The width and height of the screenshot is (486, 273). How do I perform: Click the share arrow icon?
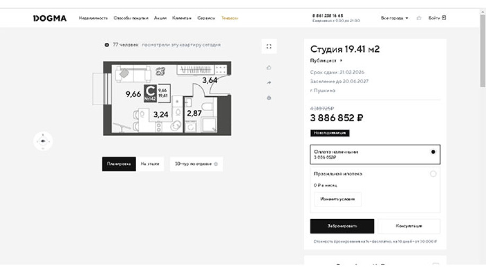(x=269, y=83)
